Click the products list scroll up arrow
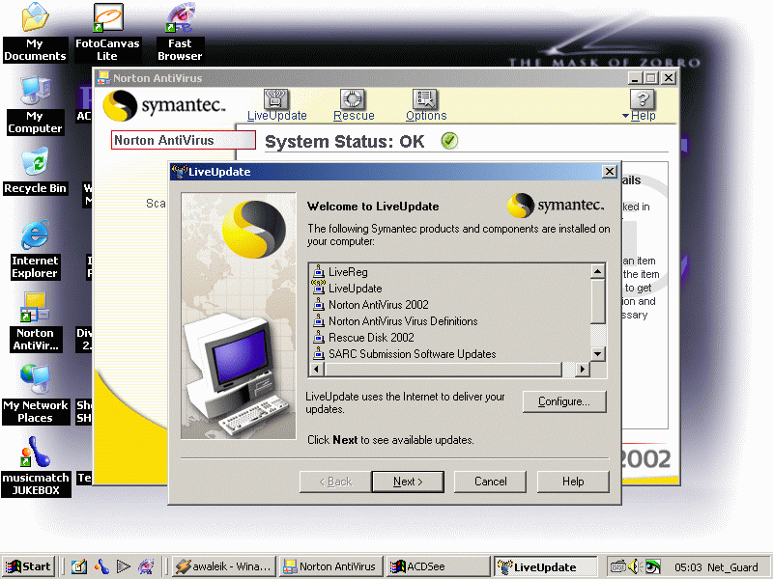 pyautogui.click(x=597, y=271)
